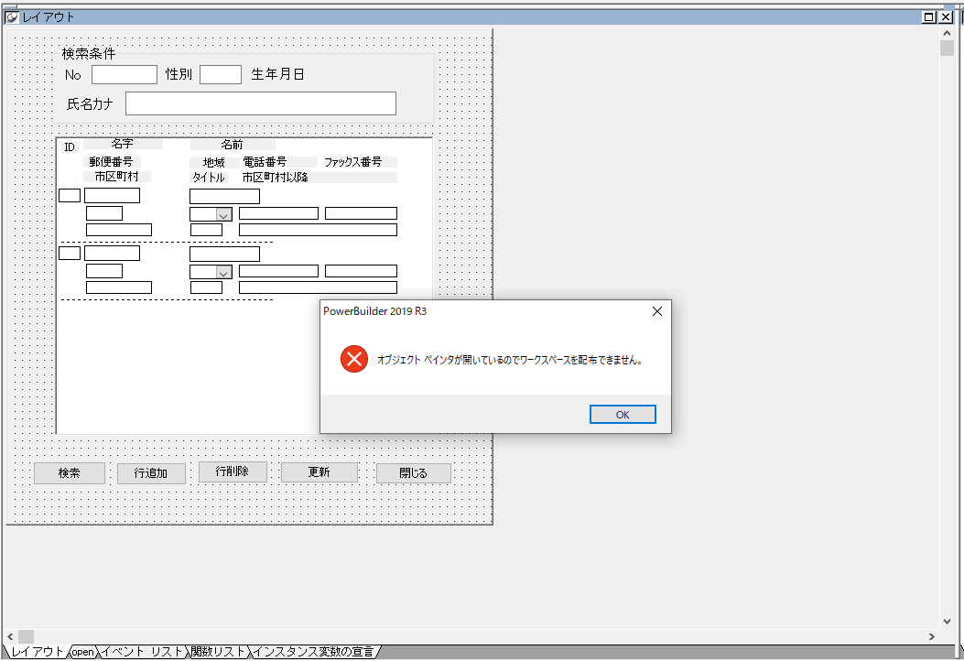Image resolution: width=964 pixels, height=661 pixels.
Task: Open the 地域 dropdown in the first row
Action: point(223,214)
